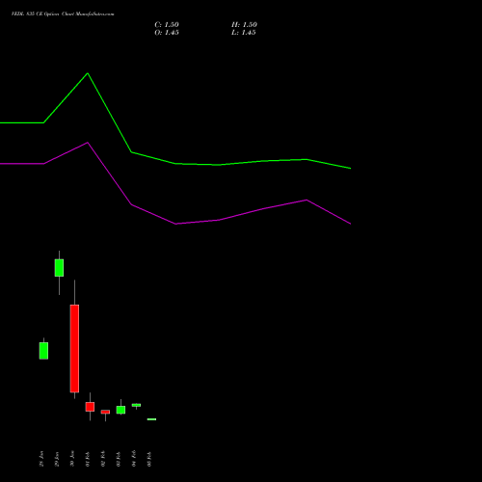
Task: Click the chart title text at top left
Action: (63, 13)
